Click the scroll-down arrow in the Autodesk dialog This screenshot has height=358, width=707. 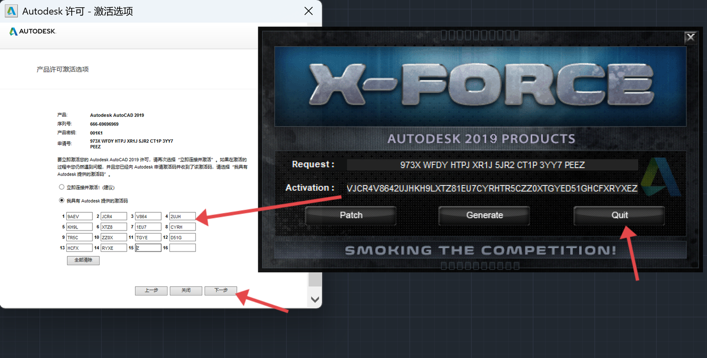(x=315, y=299)
